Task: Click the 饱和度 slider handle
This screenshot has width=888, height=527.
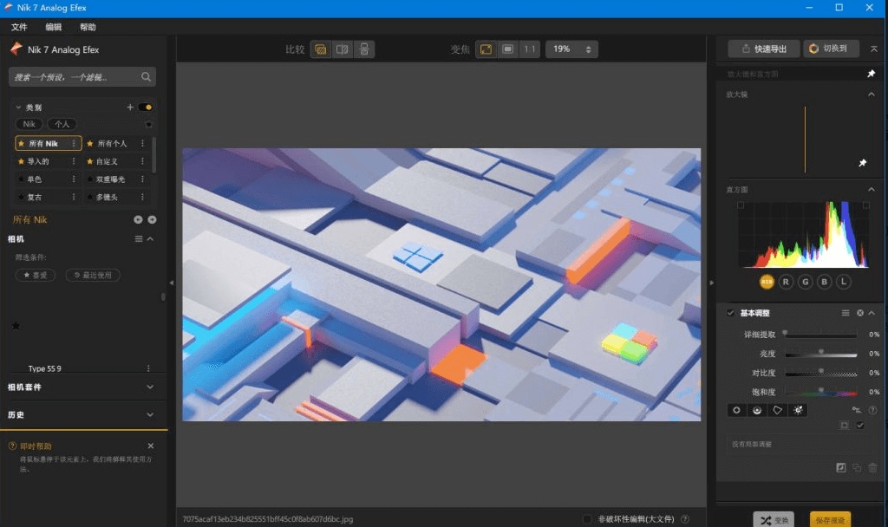Action: pos(819,391)
